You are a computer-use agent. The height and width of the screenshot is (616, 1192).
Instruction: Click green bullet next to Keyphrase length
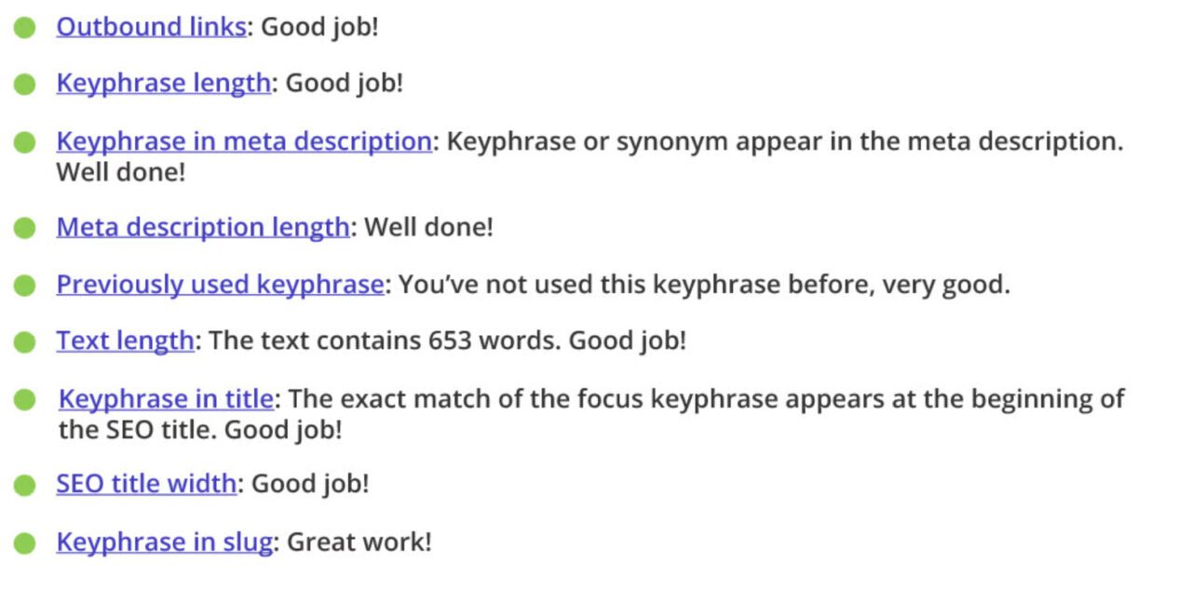(25, 85)
